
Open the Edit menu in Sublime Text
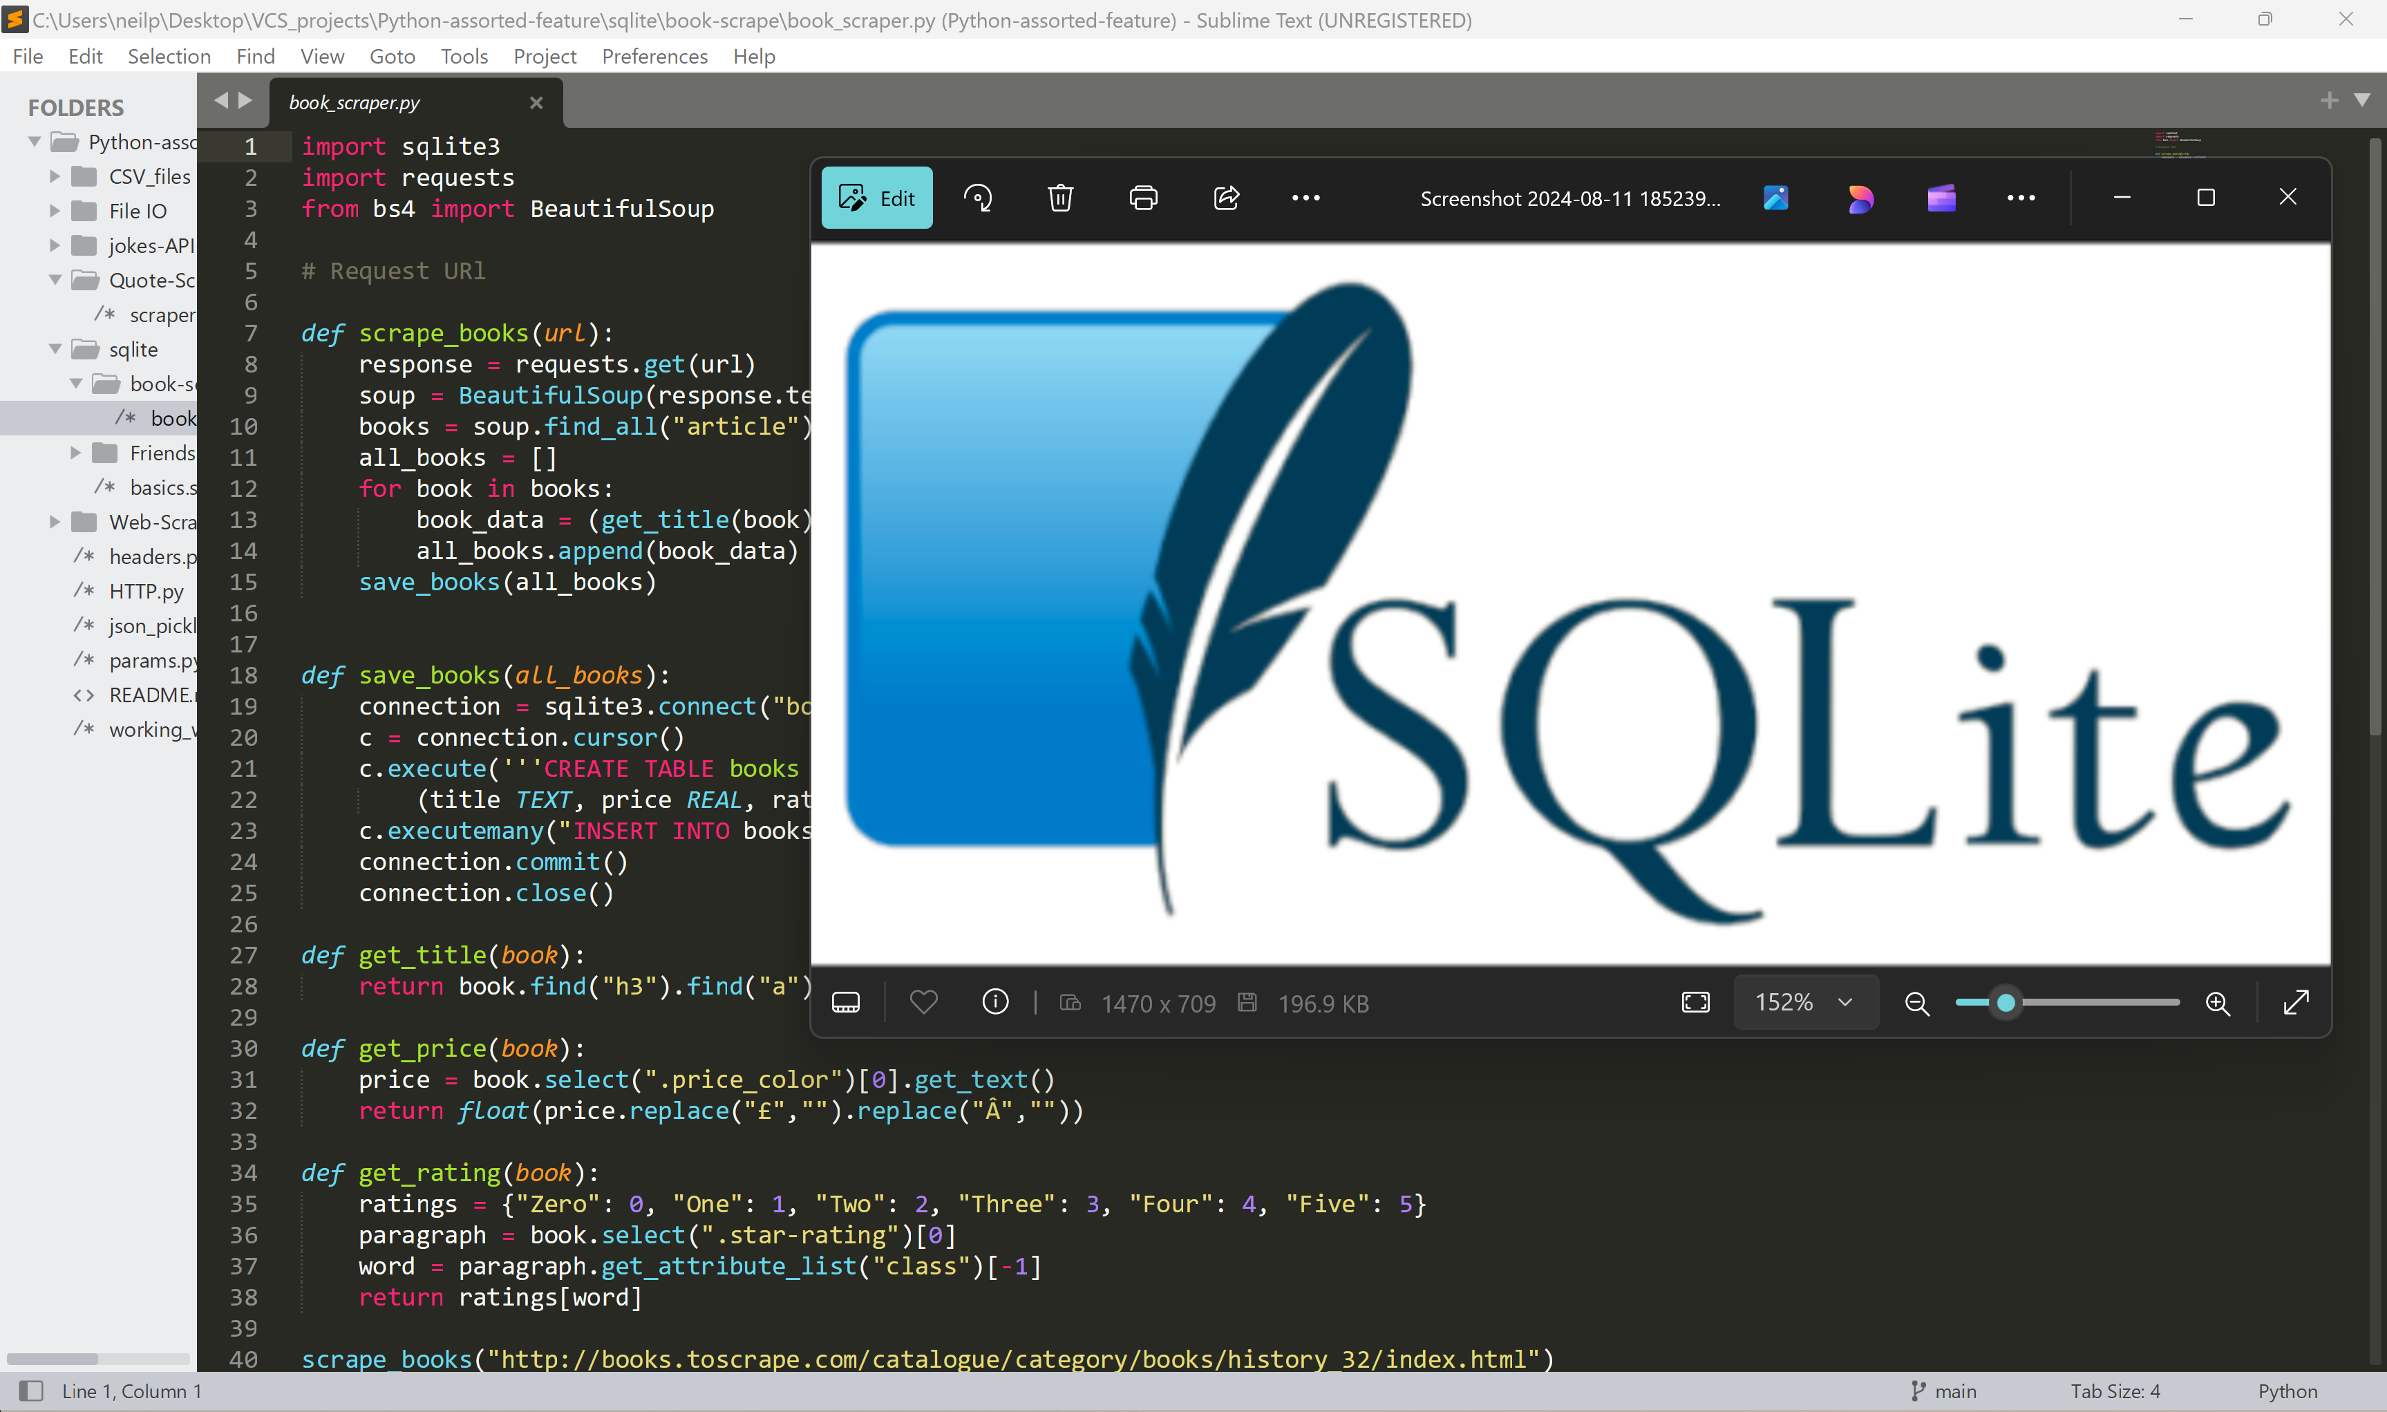(85, 56)
